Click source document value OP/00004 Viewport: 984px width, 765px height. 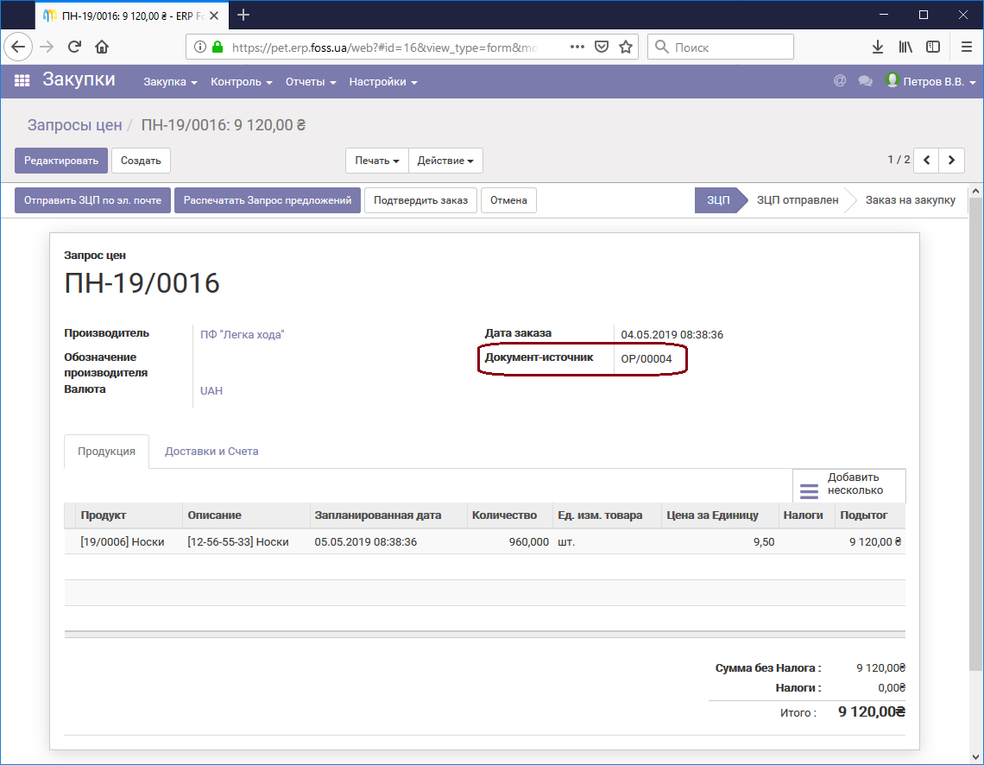pos(647,359)
